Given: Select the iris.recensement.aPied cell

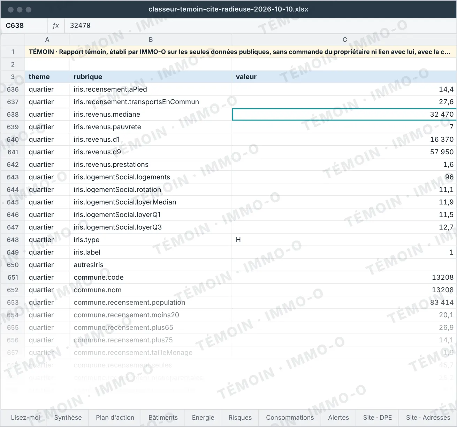Looking at the screenshot, I should tap(151, 89).
